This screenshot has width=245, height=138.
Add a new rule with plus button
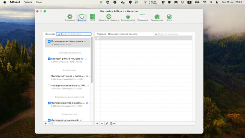point(97,124)
